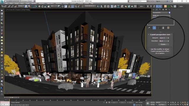Select the Select and Link tool
The image size is (189, 106).
(x=9, y=6)
